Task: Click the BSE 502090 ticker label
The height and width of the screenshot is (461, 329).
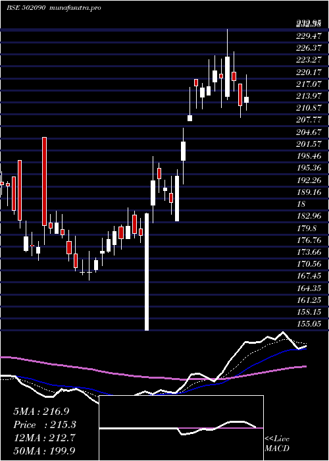Action: pos(26,8)
